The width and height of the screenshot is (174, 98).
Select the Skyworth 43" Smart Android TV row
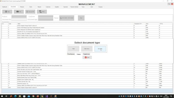[87, 32]
